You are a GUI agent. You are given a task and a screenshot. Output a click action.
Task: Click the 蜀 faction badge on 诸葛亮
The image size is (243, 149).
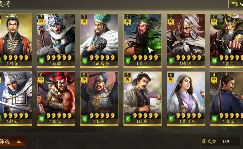click(x=84, y=61)
